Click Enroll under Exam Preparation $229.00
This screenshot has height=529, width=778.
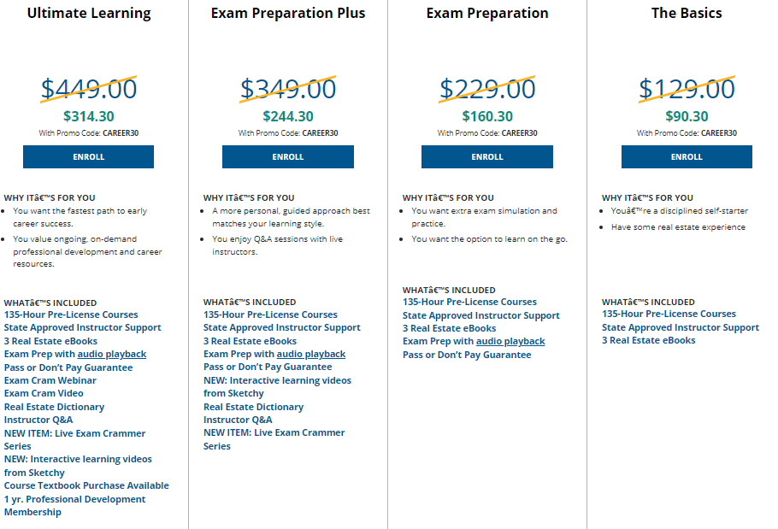[487, 156]
